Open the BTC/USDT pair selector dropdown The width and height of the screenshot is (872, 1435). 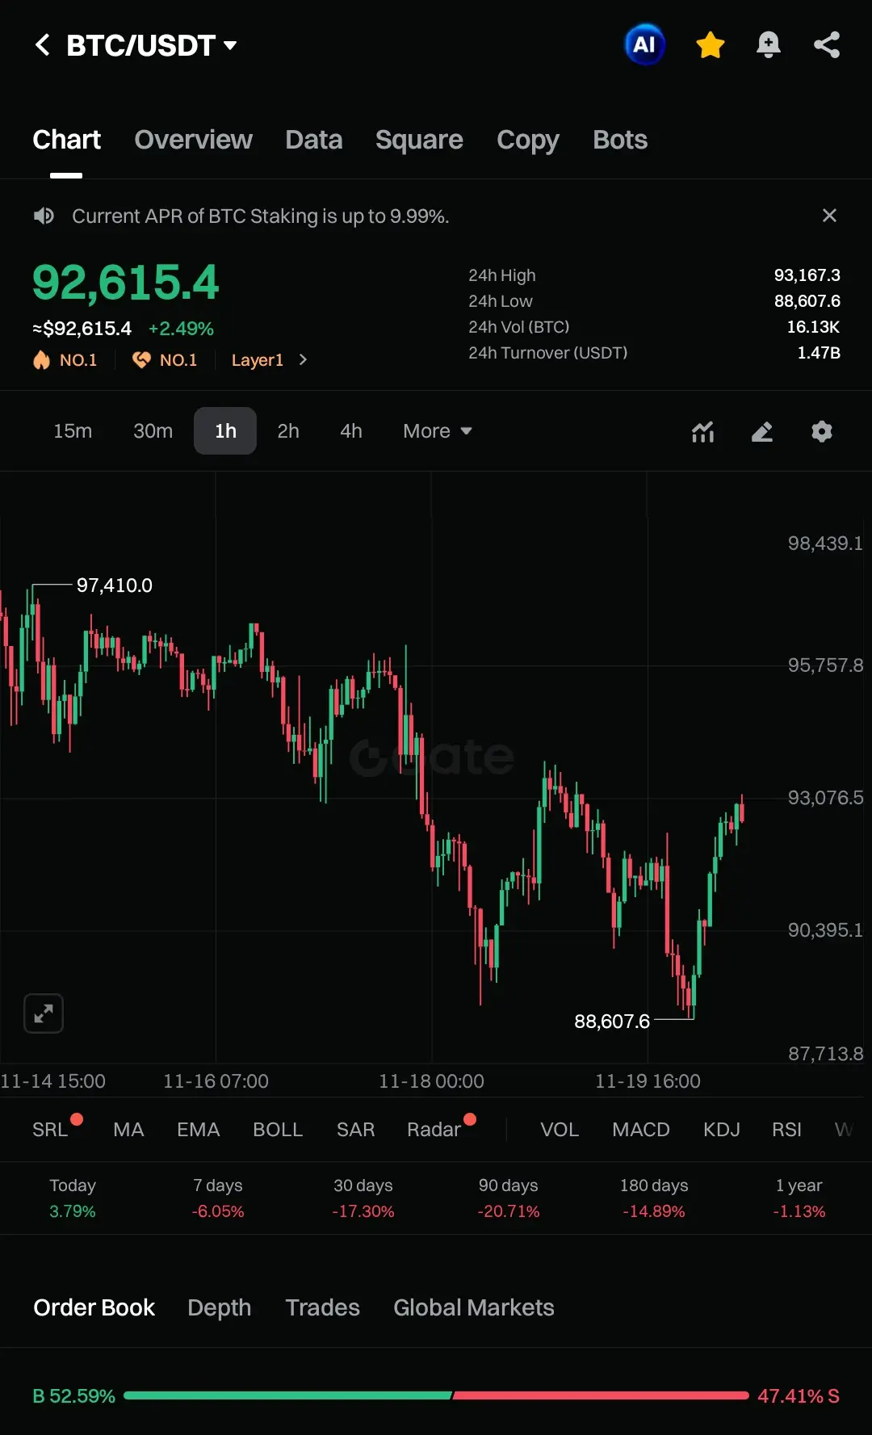point(152,45)
